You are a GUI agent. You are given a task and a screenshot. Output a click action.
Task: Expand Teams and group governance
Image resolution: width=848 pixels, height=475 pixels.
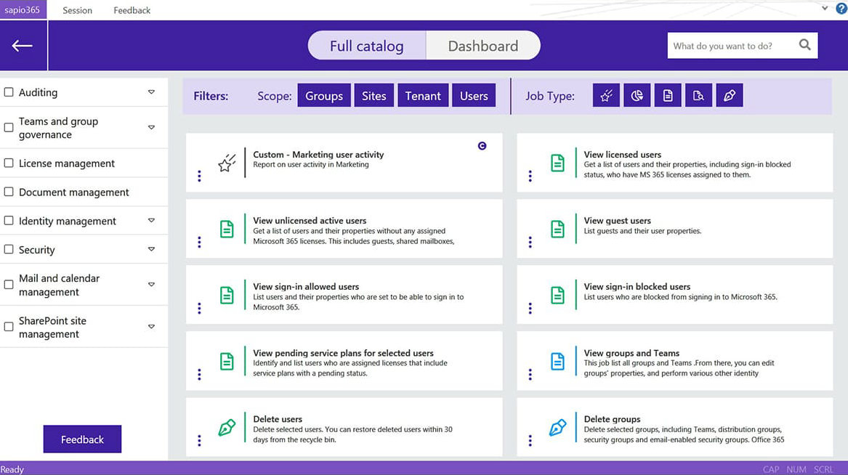click(x=151, y=128)
